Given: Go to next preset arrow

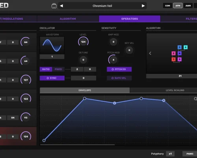Looking at the screenshot, I should pos(143,6).
